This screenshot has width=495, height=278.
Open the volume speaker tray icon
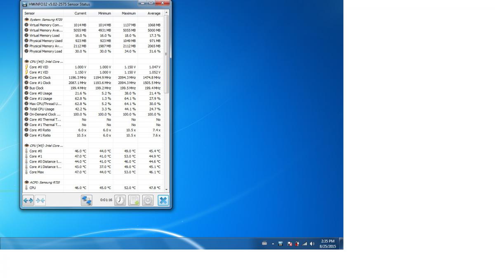click(x=312, y=244)
